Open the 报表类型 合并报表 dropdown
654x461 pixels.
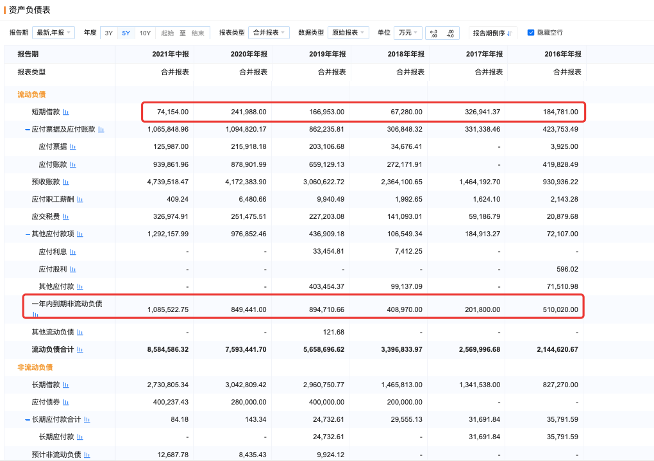[269, 33]
